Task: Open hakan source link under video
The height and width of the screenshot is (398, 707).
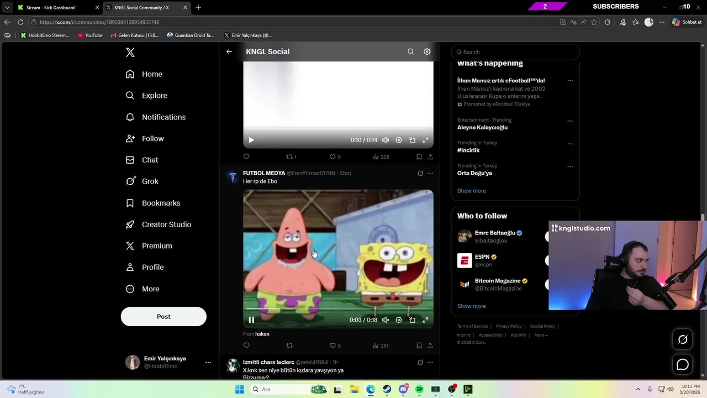Action: tap(262, 334)
